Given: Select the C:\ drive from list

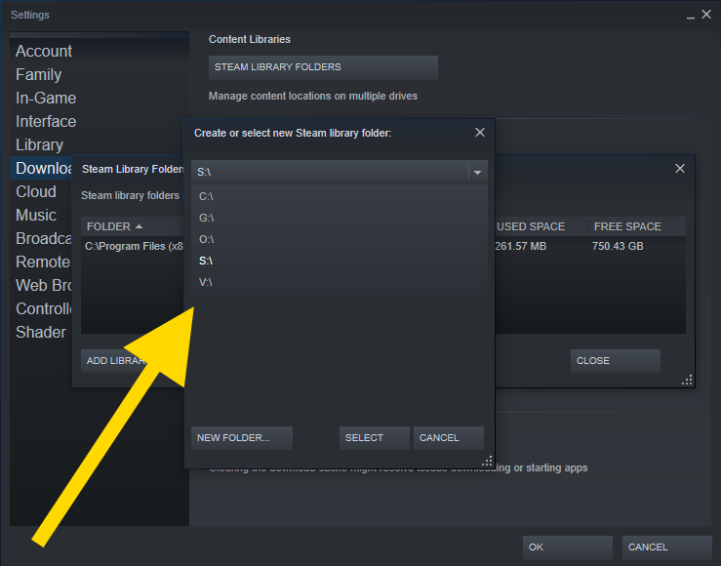Looking at the screenshot, I should click(206, 196).
